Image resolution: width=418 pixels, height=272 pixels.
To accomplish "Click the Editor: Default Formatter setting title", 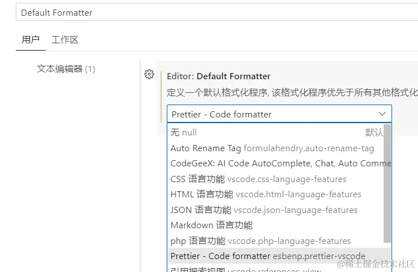I will [219, 76].
